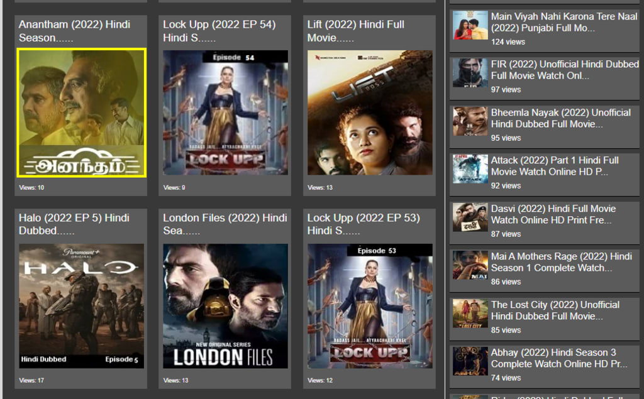Click the Lift movie poster thumbnail
Viewport: 644px width, 399px height.
(x=370, y=113)
